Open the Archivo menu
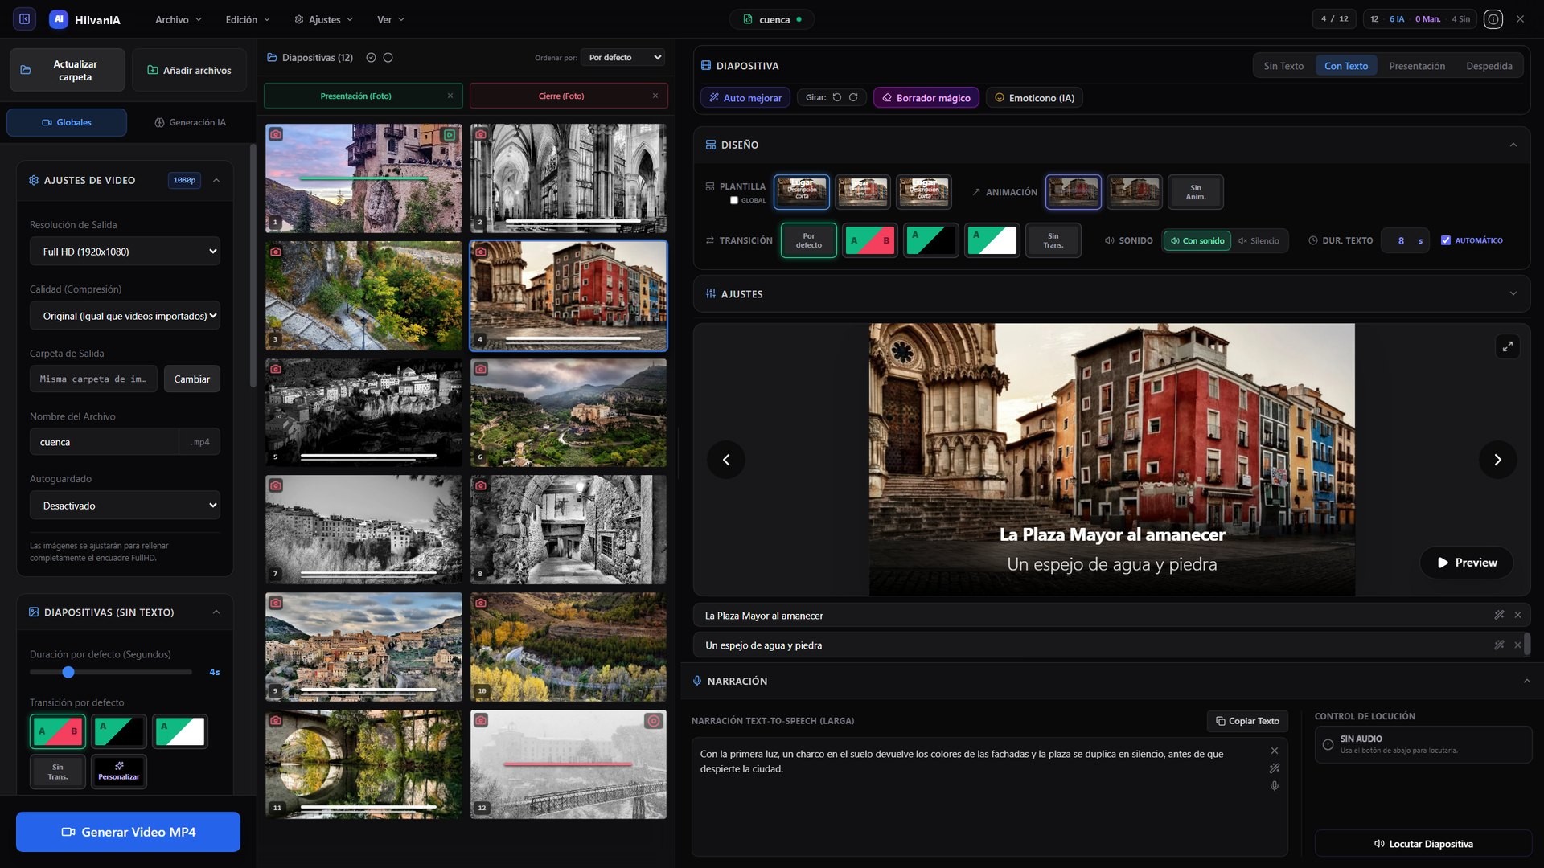 [179, 19]
